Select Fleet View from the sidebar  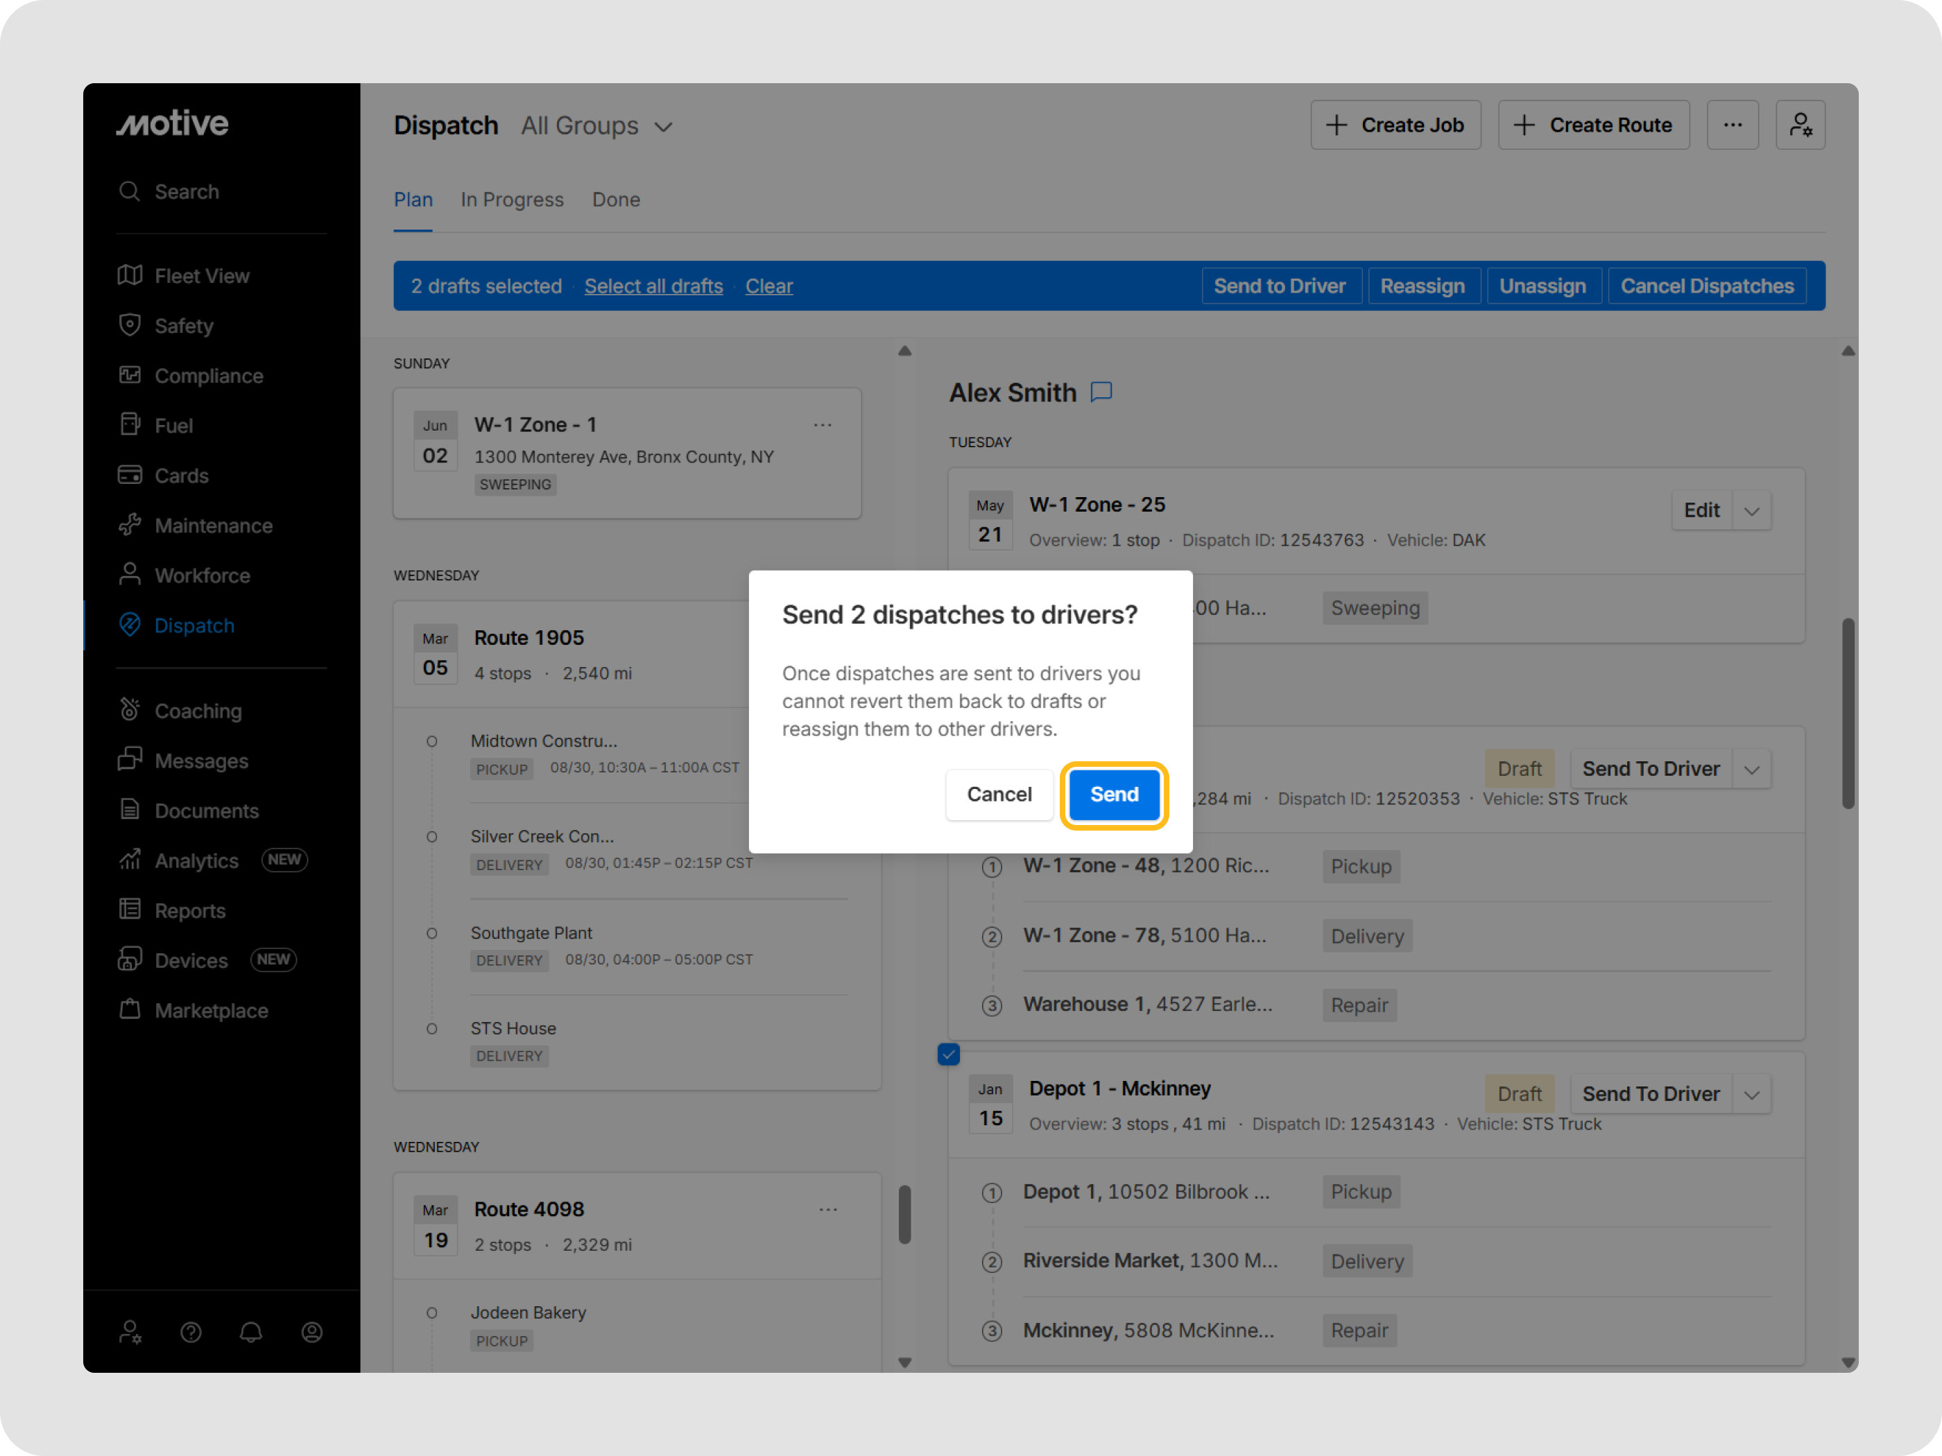(x=201, y=275)
